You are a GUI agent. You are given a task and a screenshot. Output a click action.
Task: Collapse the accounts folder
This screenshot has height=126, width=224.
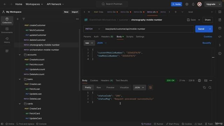point(20,55)
